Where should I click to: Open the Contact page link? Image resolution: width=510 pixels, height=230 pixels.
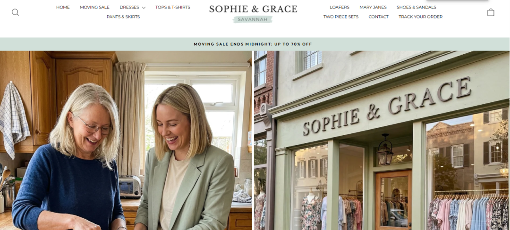379,16
